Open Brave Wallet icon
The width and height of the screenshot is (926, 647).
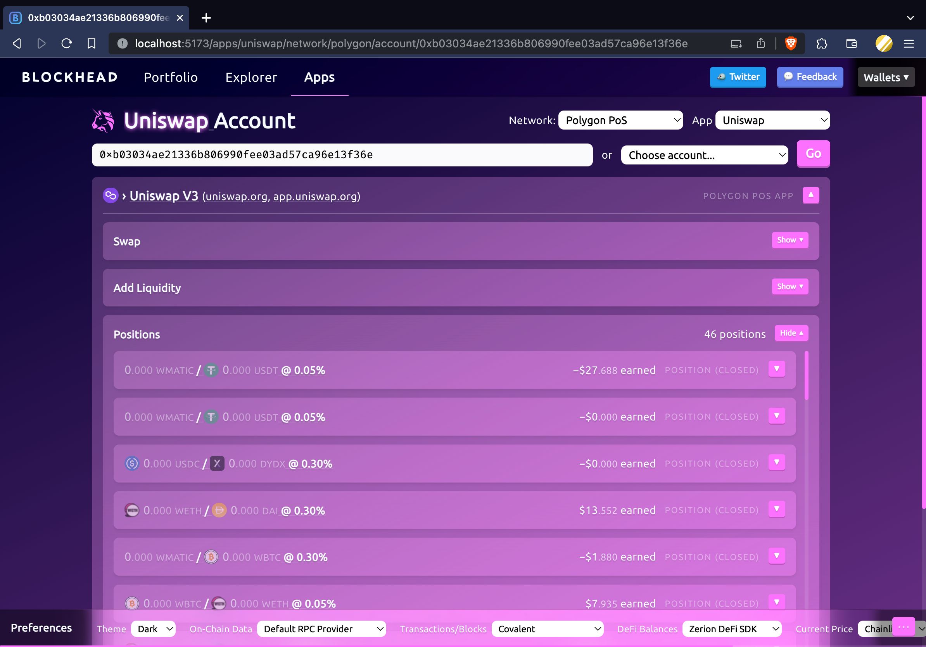click(852, 43)
